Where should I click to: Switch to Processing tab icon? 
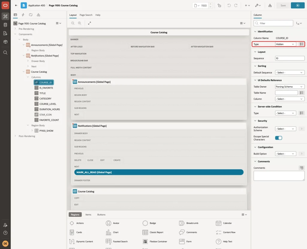tap(31, 15)
